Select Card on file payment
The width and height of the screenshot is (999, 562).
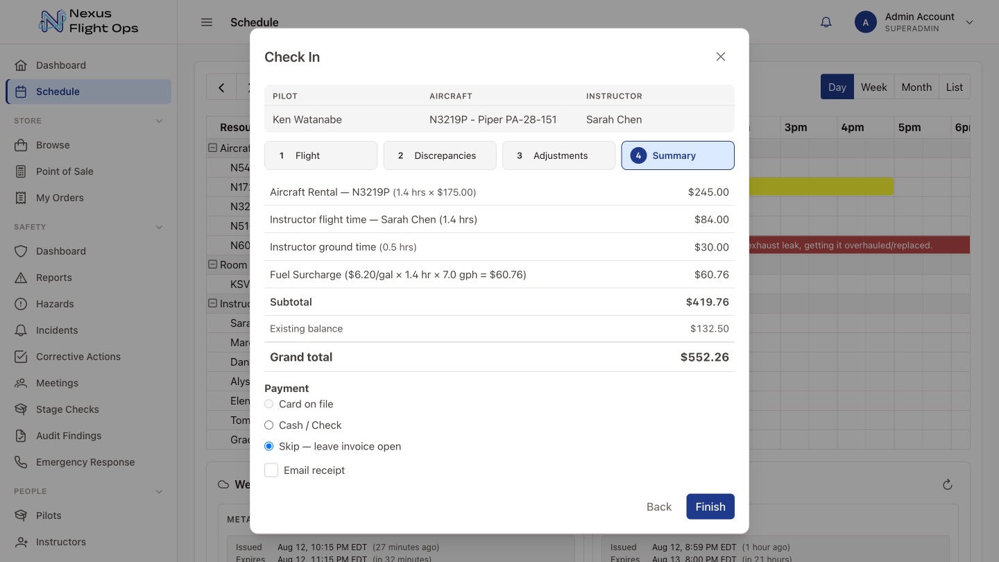point(269,404)
